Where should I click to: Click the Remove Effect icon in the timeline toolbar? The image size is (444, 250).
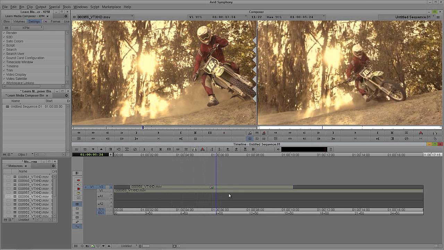[x=135, y=149]
